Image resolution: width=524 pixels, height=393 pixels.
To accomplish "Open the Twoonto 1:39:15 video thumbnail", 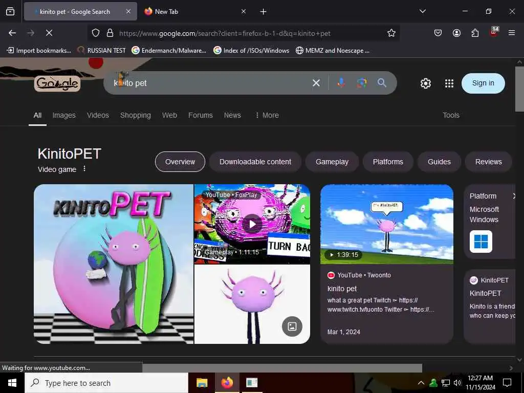I will 387,224.
